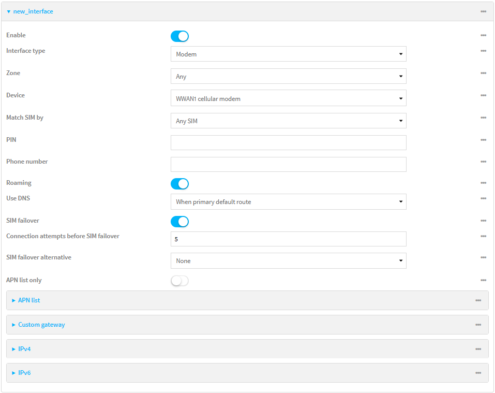Click the Connection attempts before SIM failover field
Image resolution: width=495 pixels, height=393 pixels.
(x=288, y=239)
